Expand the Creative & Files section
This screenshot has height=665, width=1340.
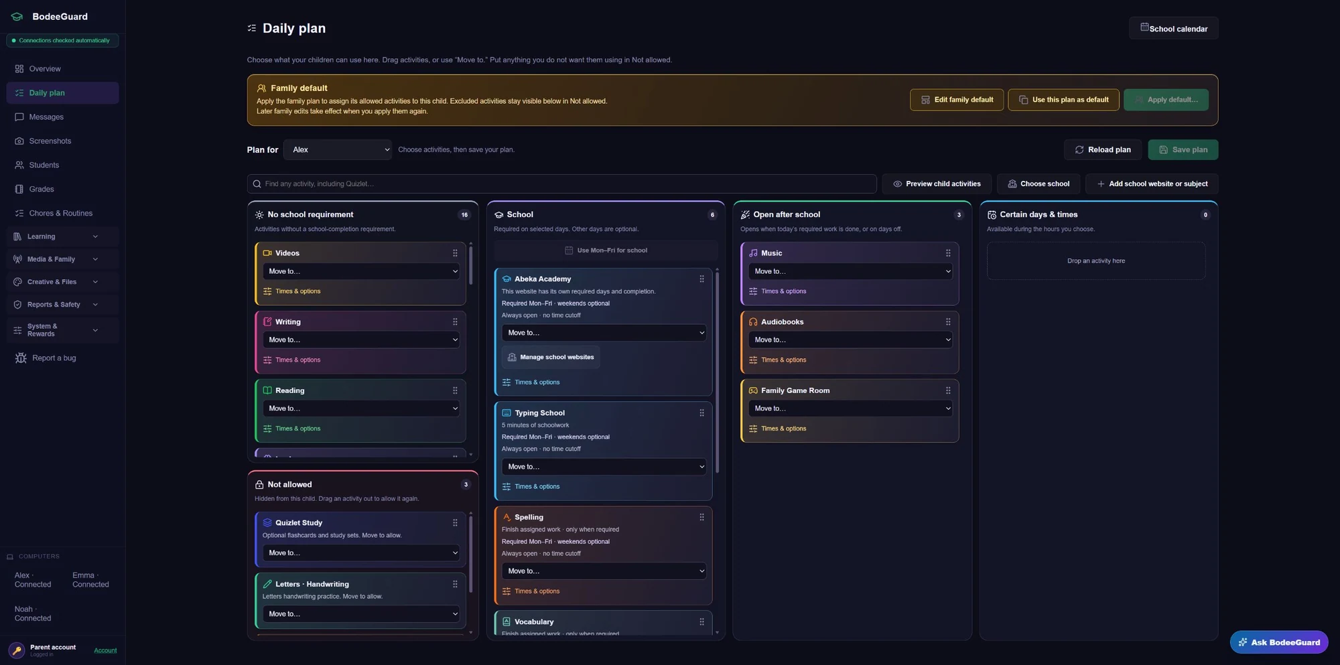point(62,282)
